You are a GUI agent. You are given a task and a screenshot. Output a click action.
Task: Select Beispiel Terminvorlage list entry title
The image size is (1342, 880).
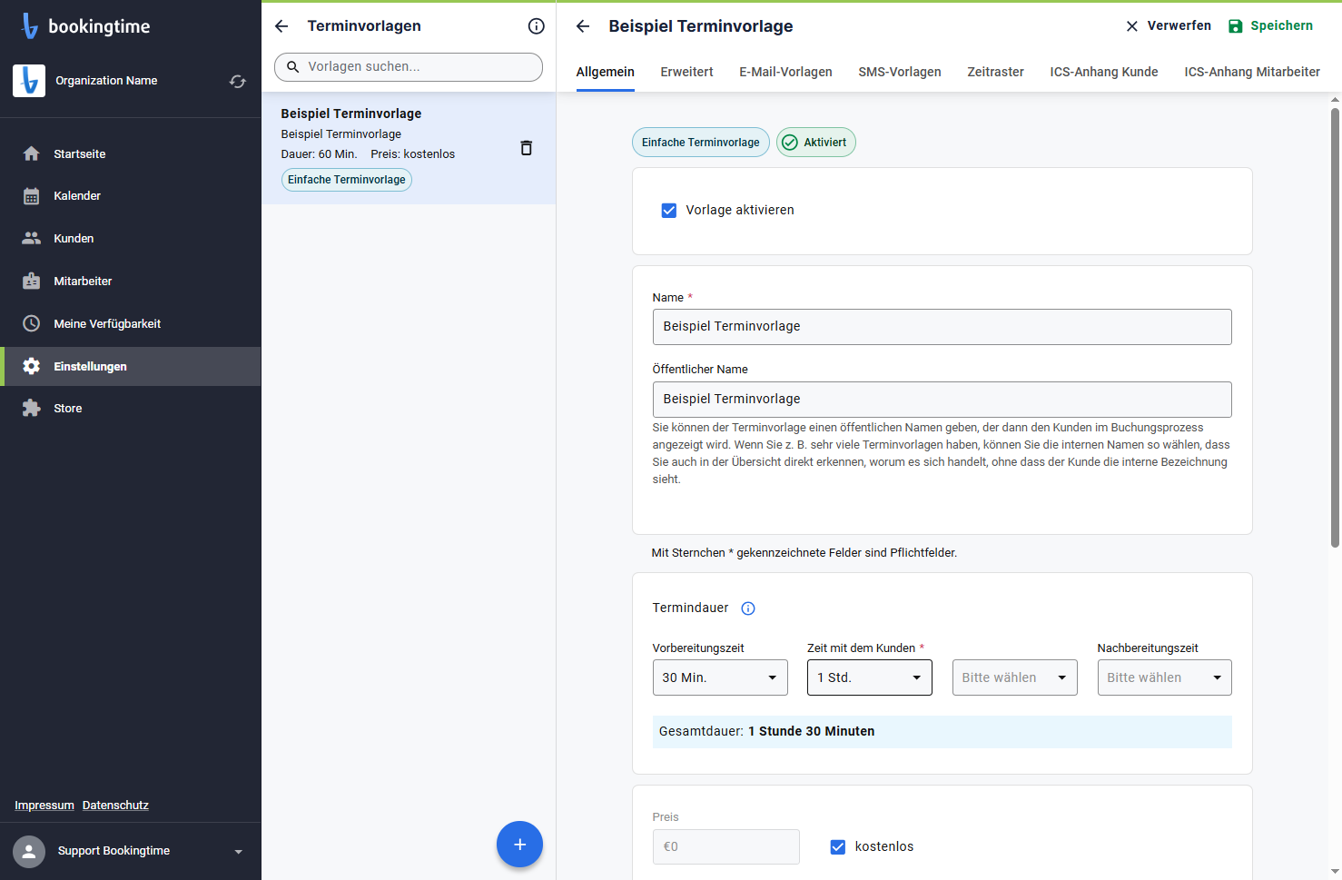click(351, 114)
